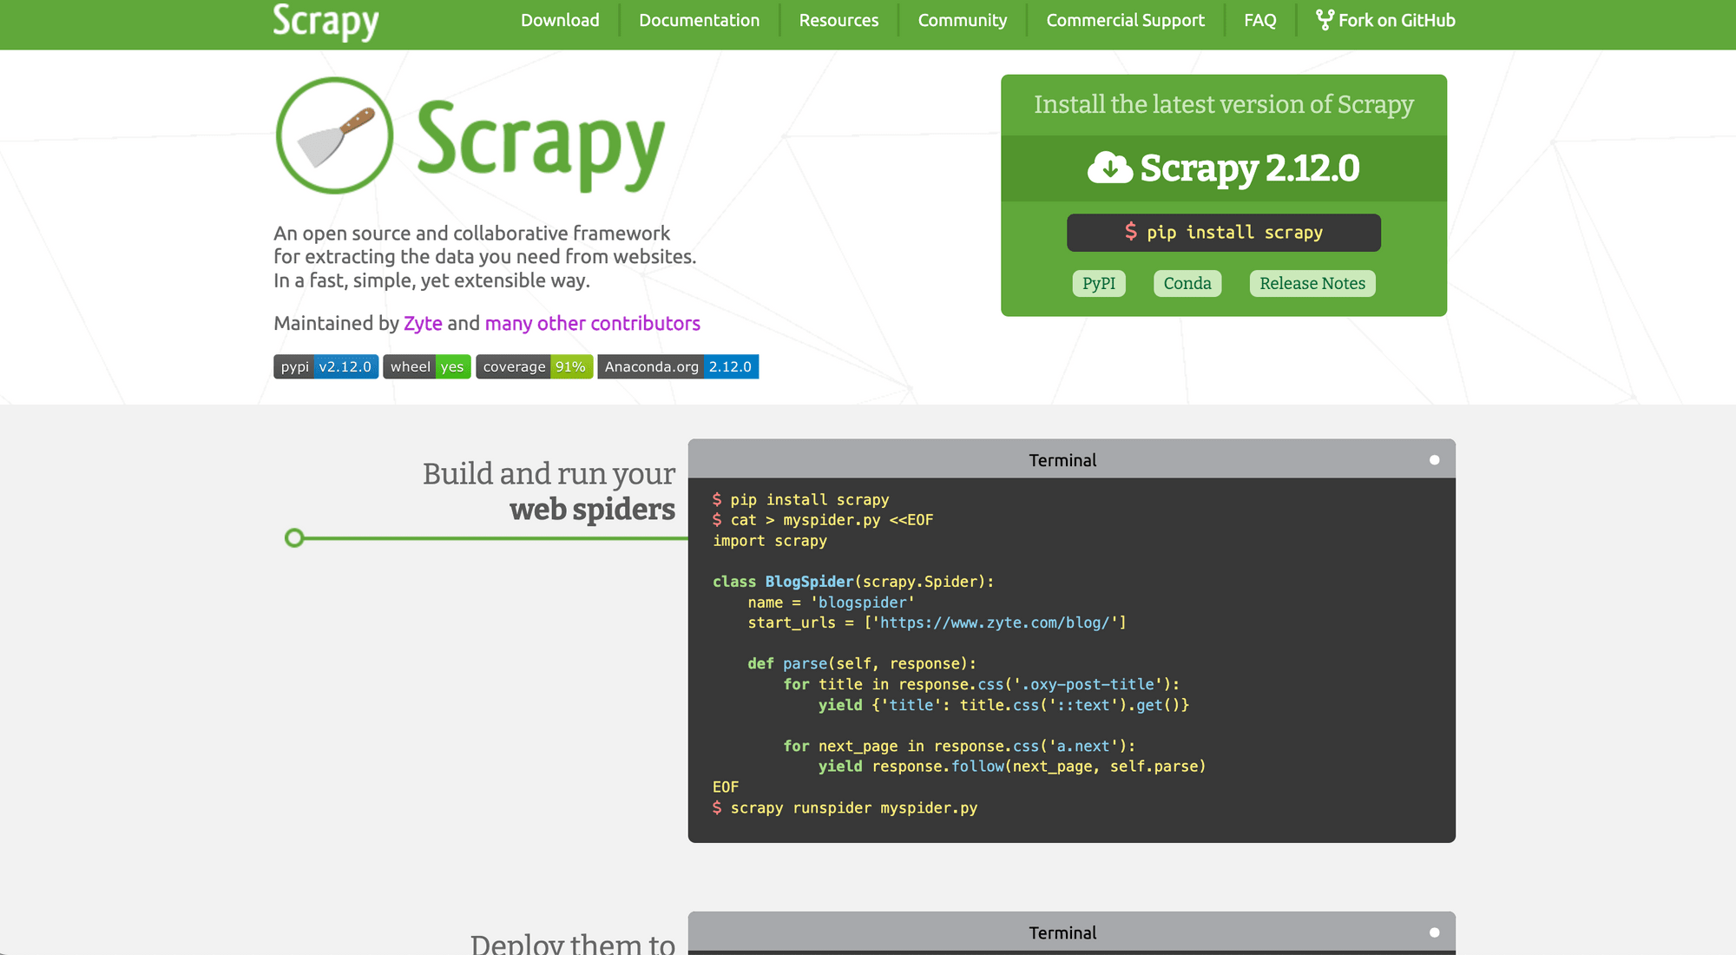The width and height of the screenshot is (1736, 955).
Task: Click the start_urls code line
Action: click(x=937, y=622)
